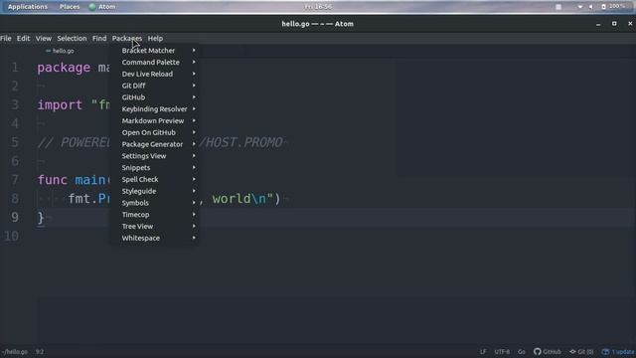
Task: Choose Markdown Preview in Packages menu
Action: point(155,121)
